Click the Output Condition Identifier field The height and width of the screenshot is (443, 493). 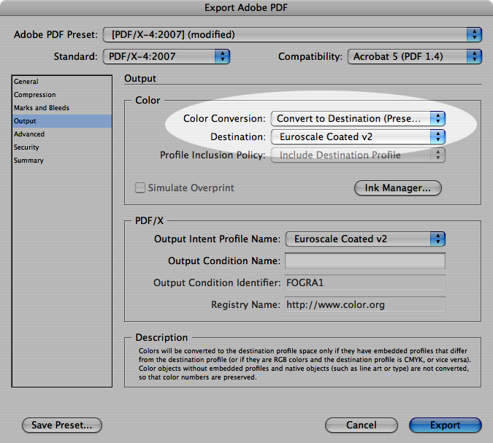pyautogui.click(x=365, y=282)
